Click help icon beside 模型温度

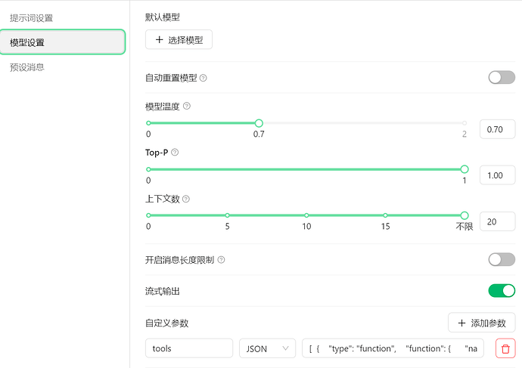(x=187, y=107)
